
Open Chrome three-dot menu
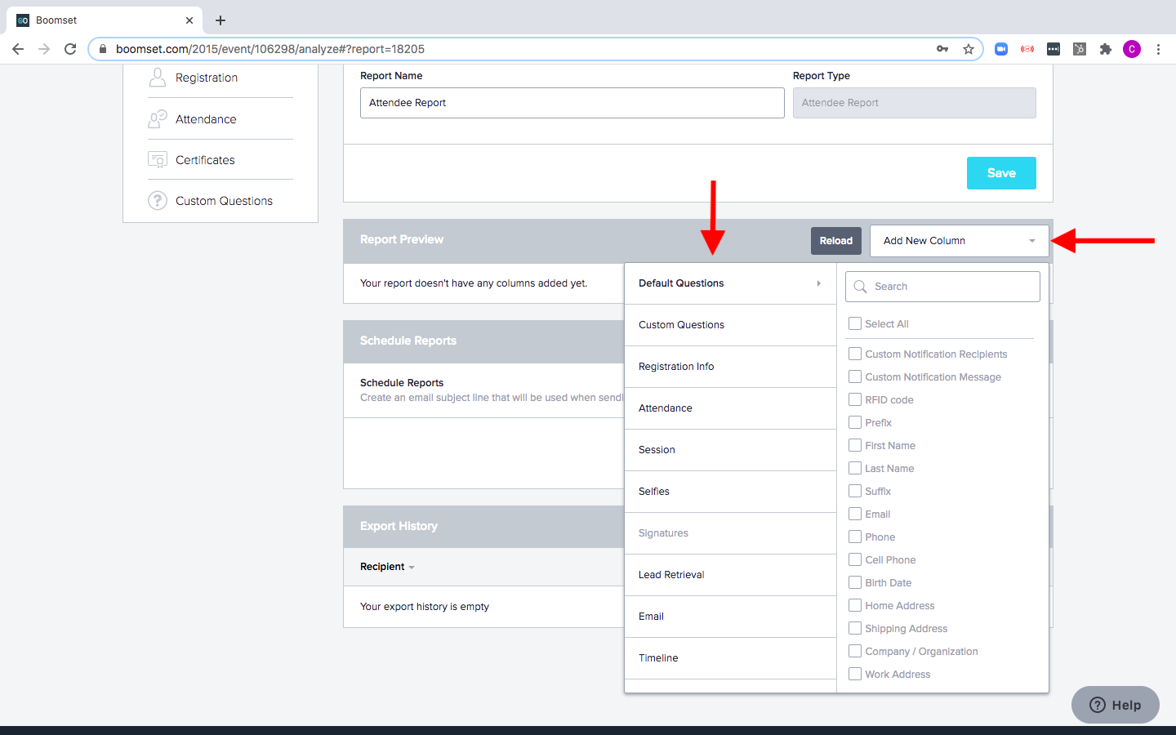point(1158,49)
